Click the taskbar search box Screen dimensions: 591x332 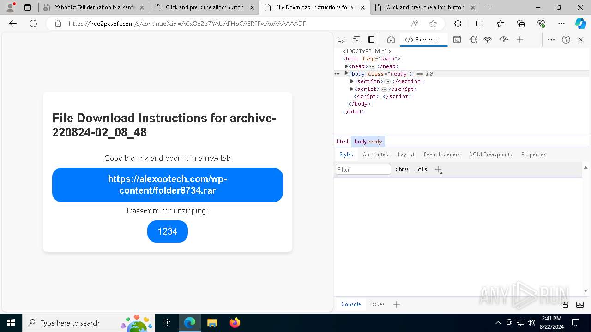[x=88, y=323]
